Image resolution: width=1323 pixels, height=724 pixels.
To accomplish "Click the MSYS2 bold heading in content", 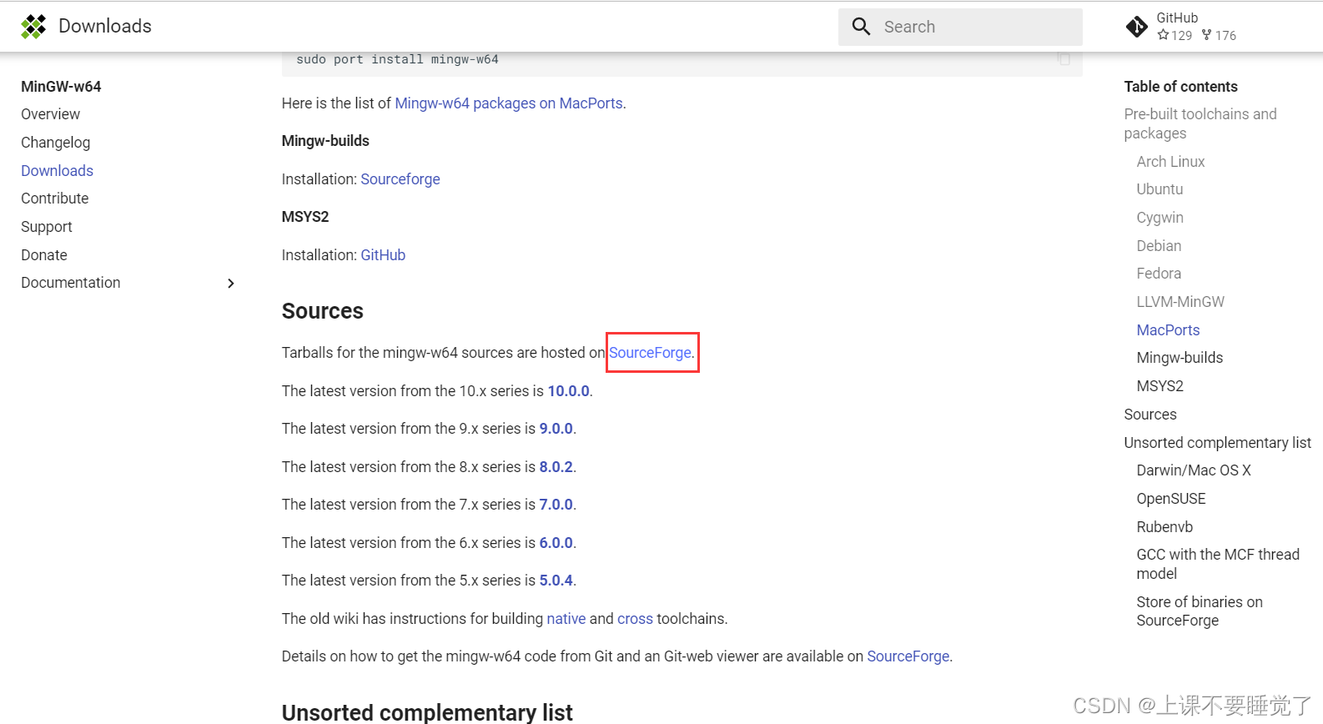I will 305,217.
